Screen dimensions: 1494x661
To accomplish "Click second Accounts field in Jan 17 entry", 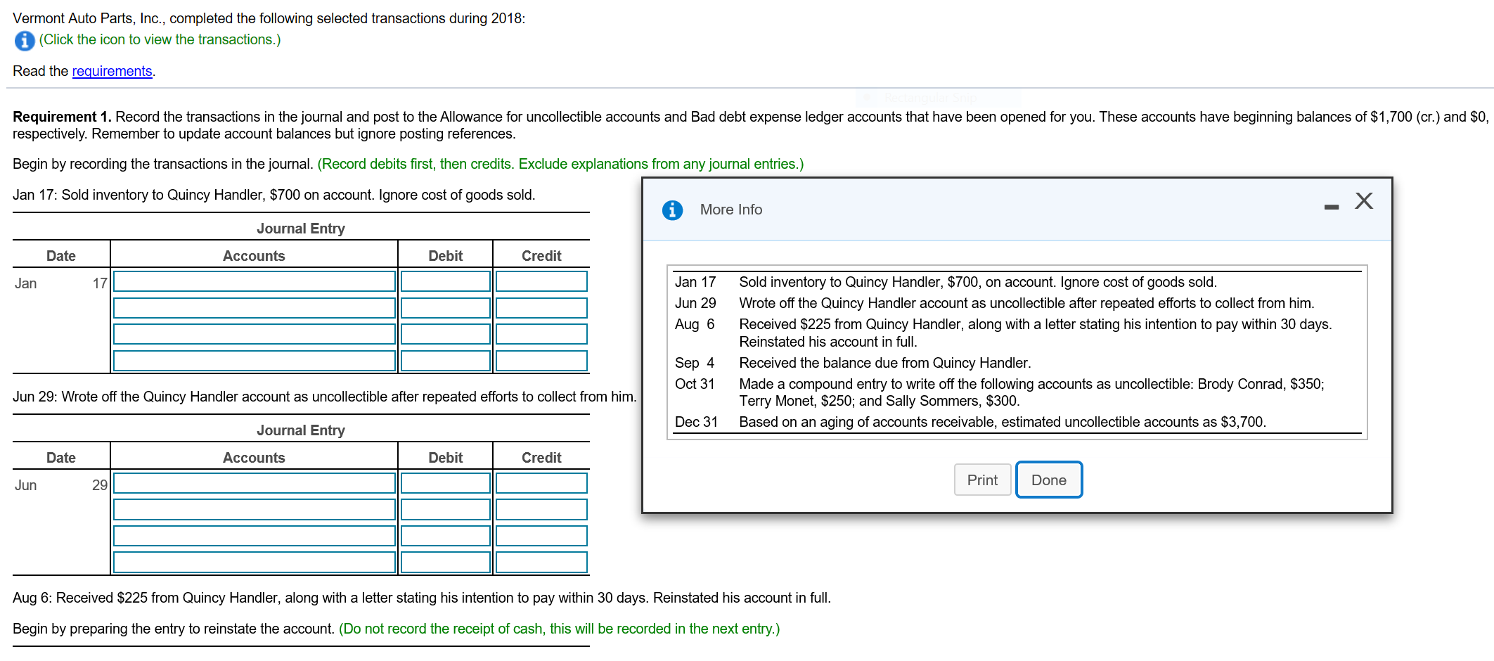I will [255, 308].
